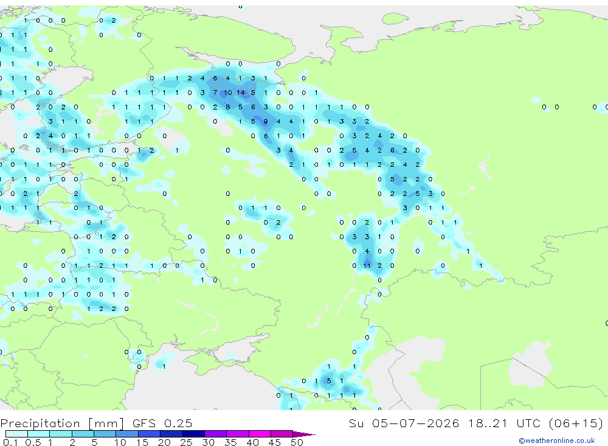Click the legend label "0.1"

(x=10, y=442)
